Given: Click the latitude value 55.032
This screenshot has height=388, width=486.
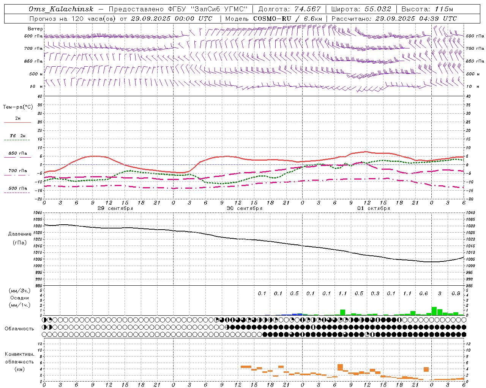Looking at the screenshot, I should click(x=377, y=9).
